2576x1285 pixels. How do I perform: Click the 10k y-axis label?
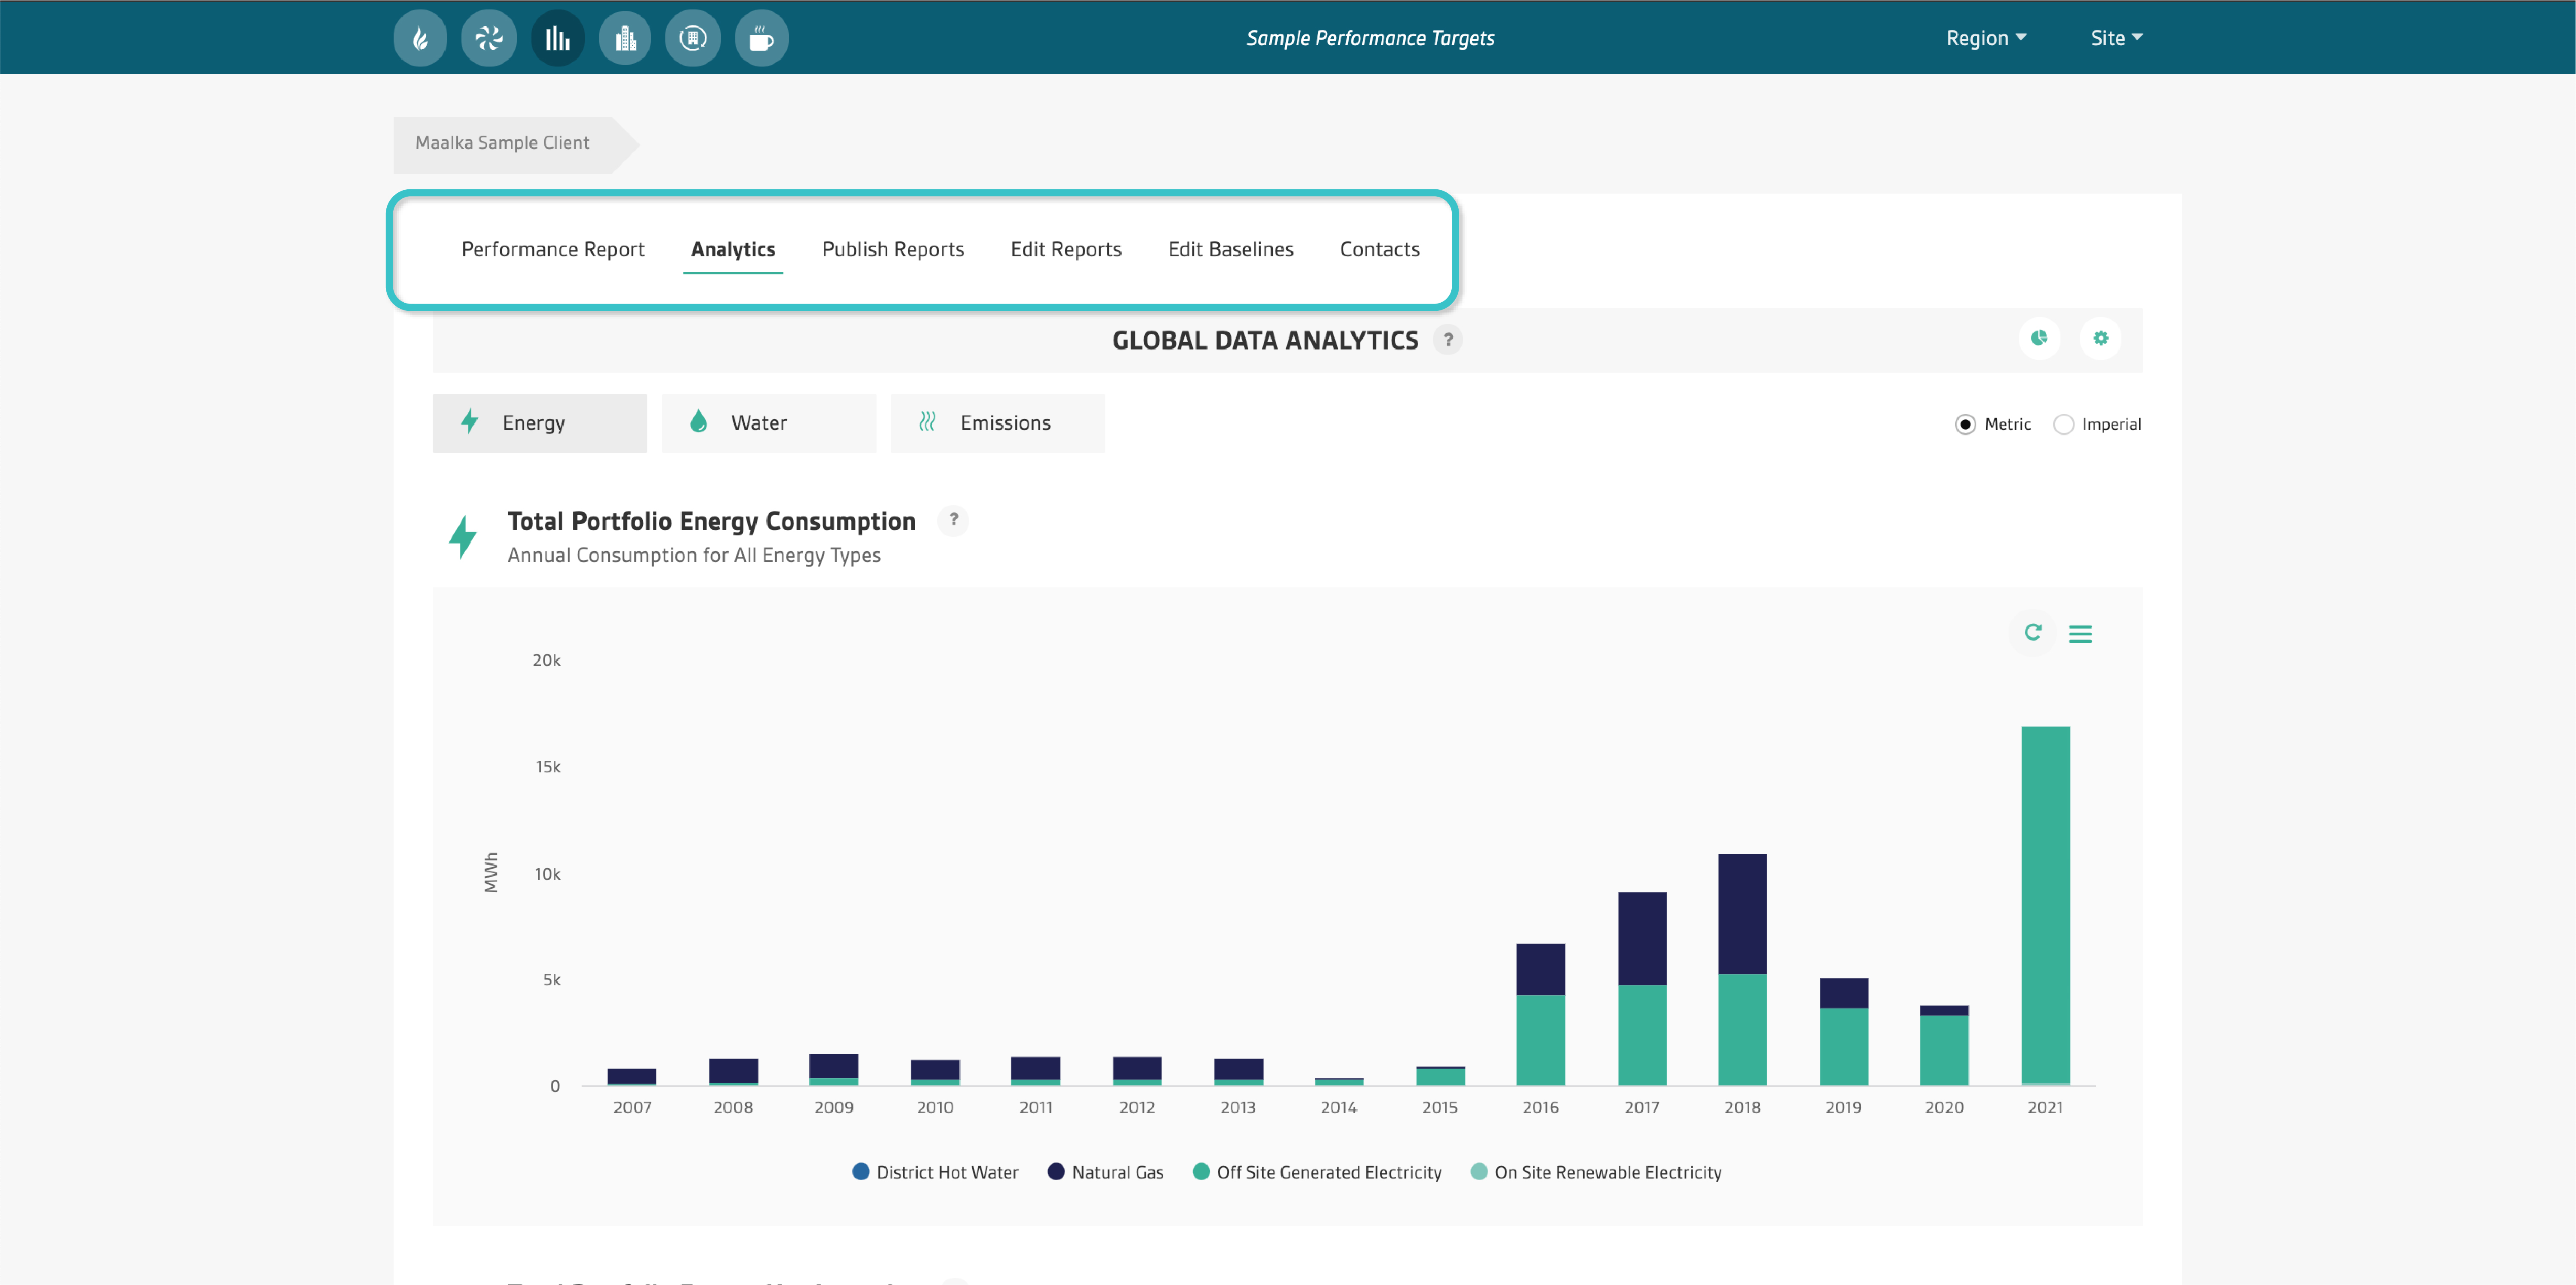pos(548,874)
